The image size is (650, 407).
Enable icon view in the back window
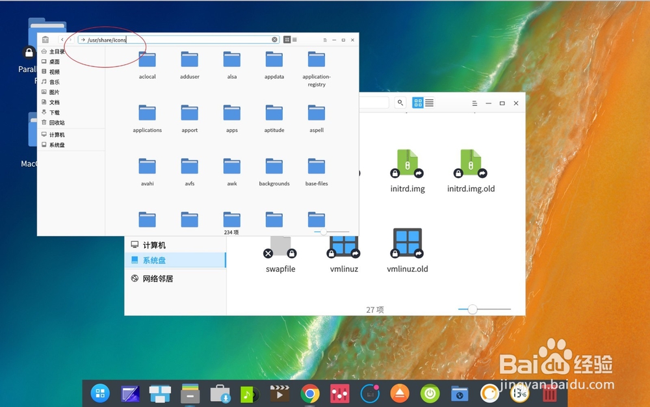pos(419,102)
